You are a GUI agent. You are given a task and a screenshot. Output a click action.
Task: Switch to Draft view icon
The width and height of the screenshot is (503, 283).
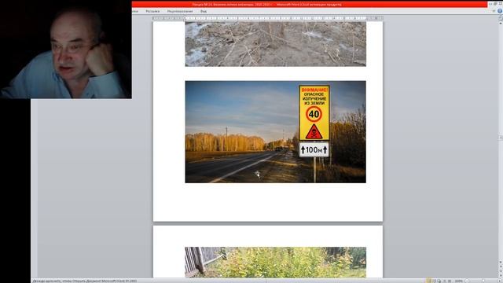point(450,281)
